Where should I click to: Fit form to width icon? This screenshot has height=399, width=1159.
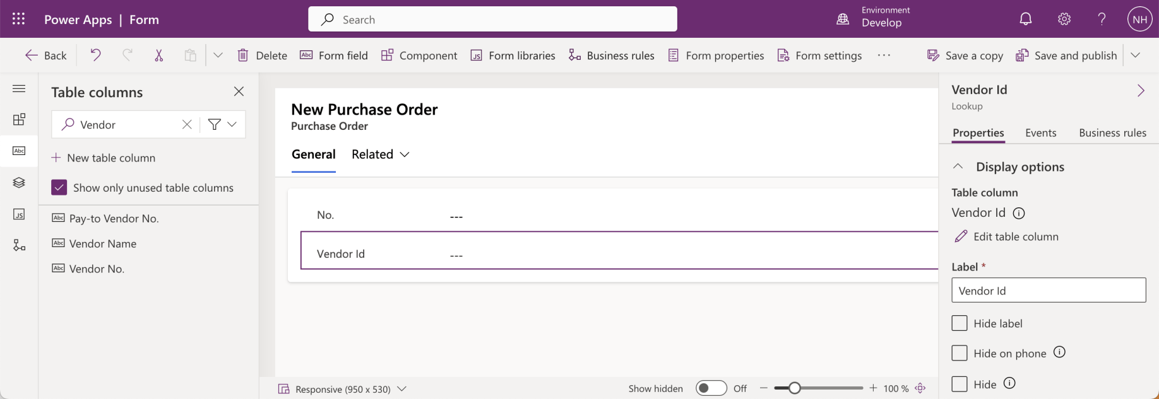click(x=920, y=388)
